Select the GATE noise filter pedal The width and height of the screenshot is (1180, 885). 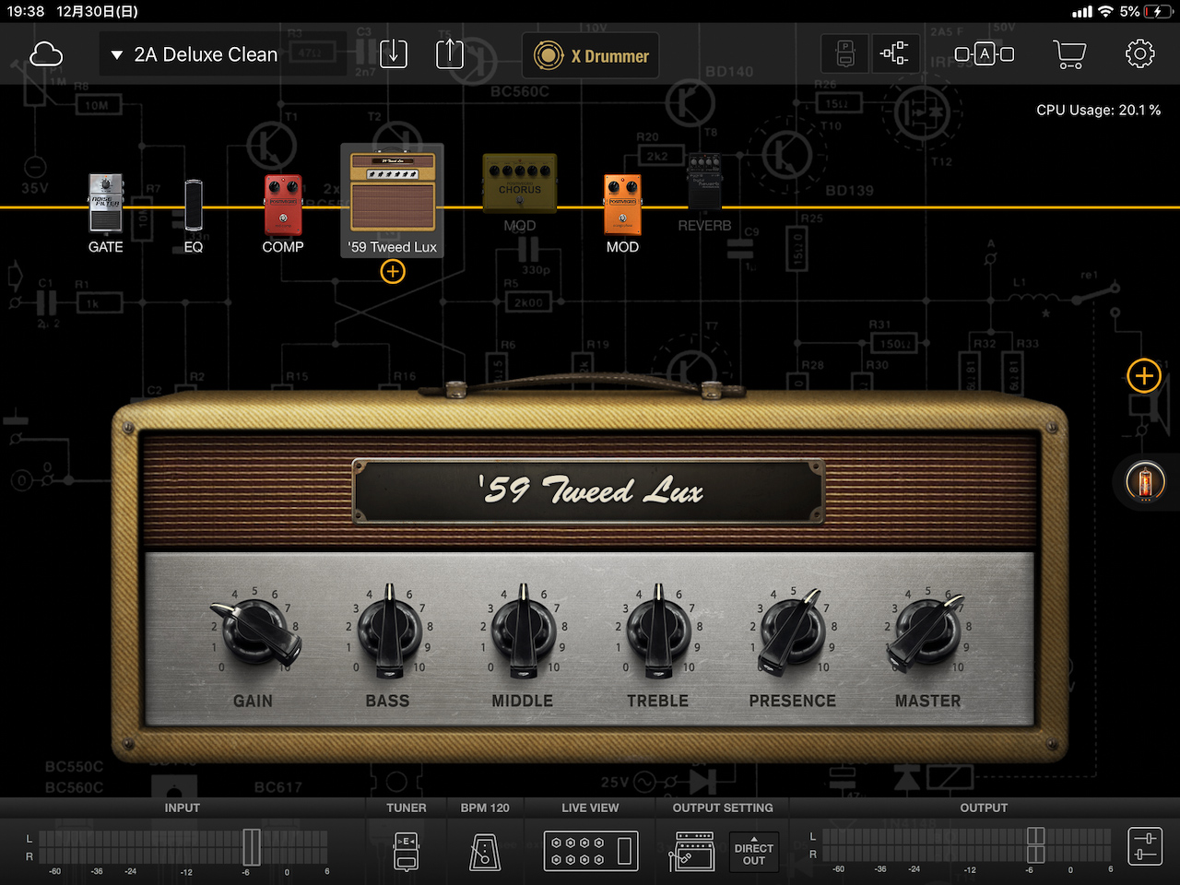[106, 204]
